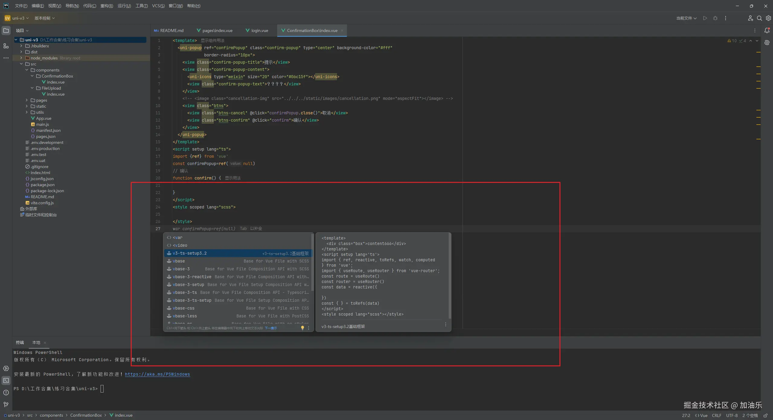
Task: Open the Structure tool window icon
Action: (6, 46)
